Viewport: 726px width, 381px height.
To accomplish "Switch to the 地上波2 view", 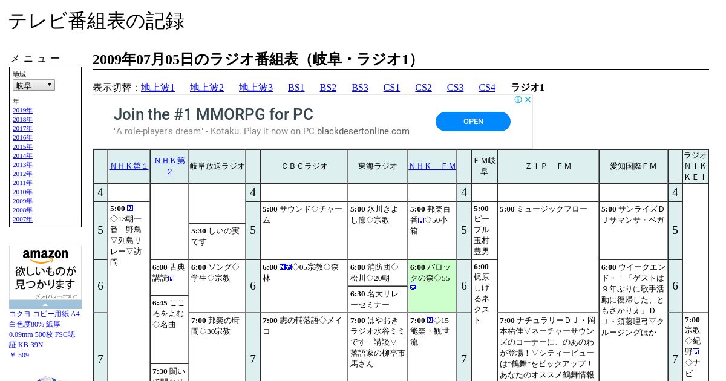I will [207, 88].
